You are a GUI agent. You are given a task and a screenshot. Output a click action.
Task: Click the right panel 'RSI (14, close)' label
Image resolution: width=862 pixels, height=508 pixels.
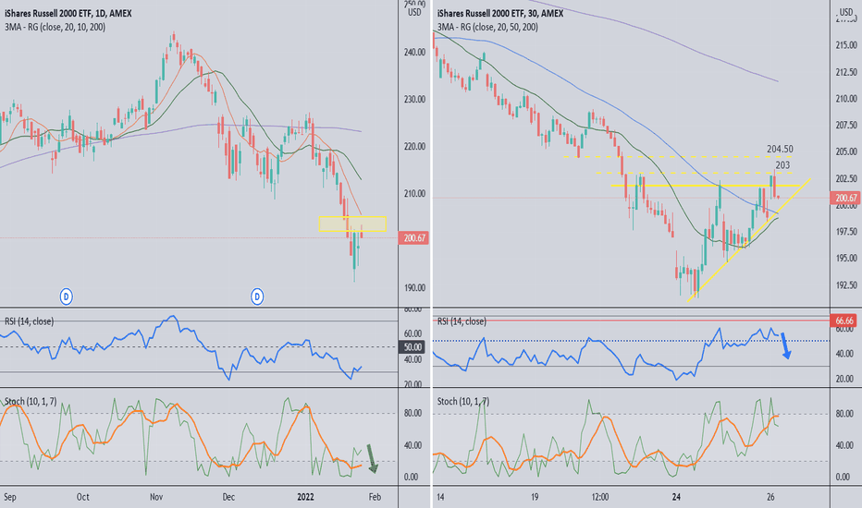462,321
